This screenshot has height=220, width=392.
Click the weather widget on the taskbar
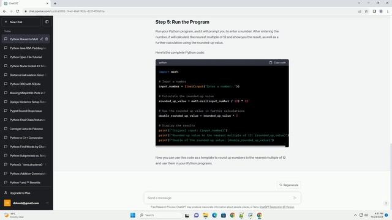(13, 215)
